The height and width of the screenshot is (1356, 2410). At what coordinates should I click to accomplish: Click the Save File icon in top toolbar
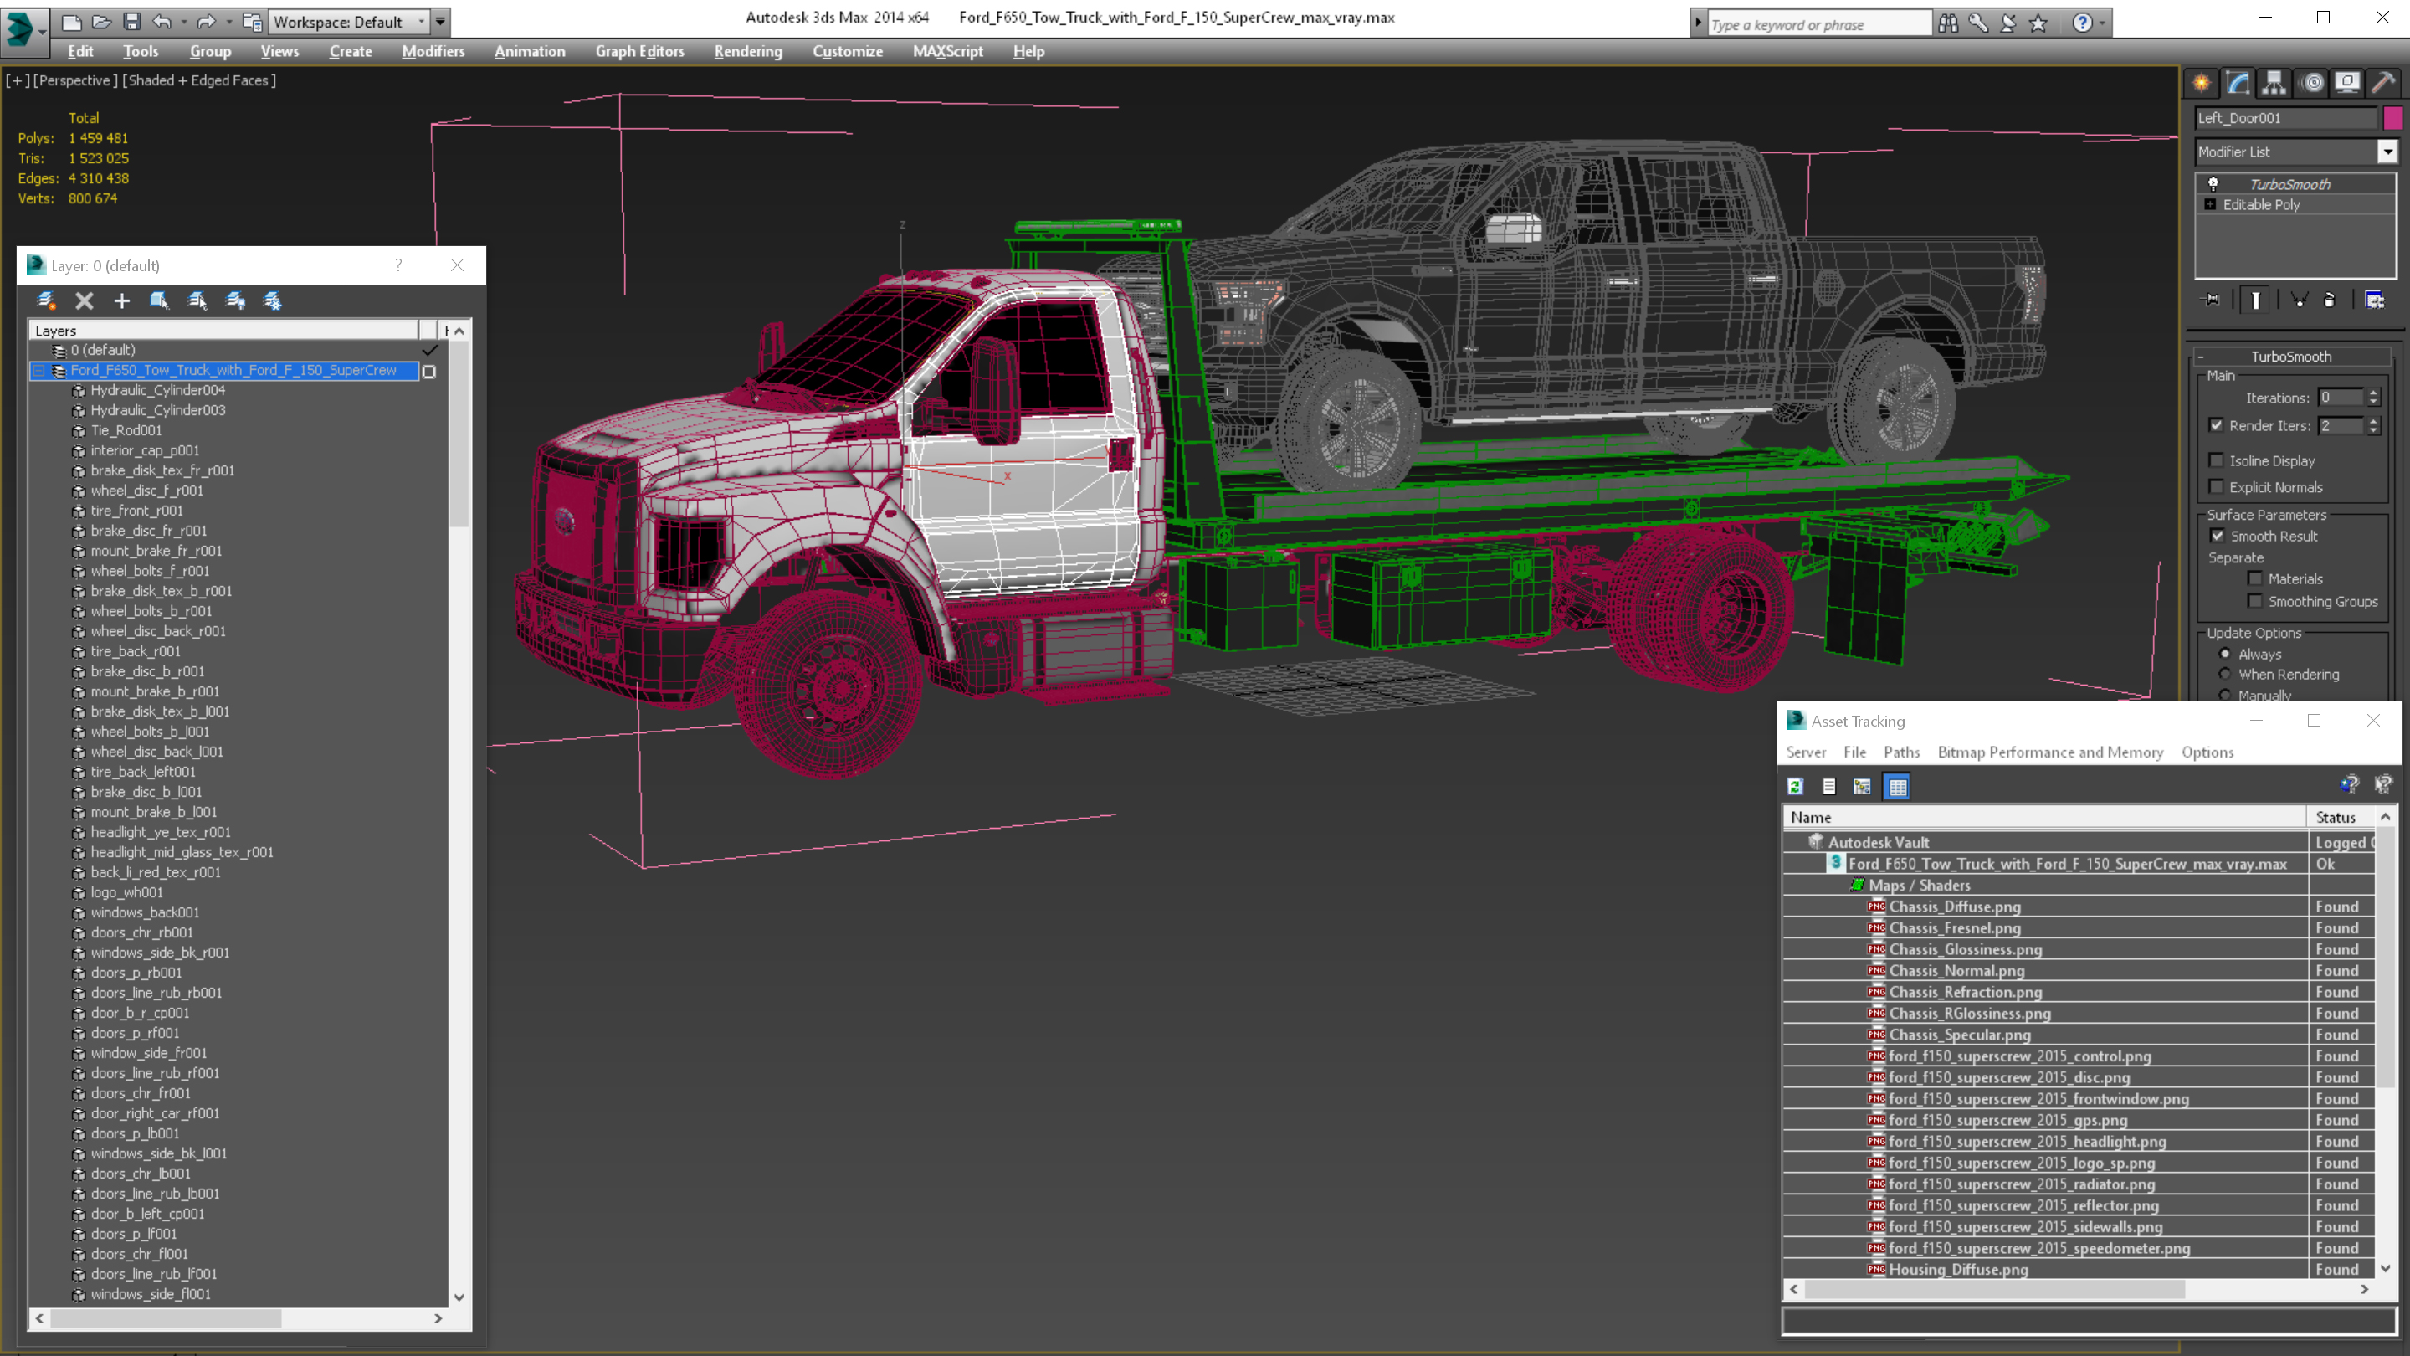tap(132, 21)
